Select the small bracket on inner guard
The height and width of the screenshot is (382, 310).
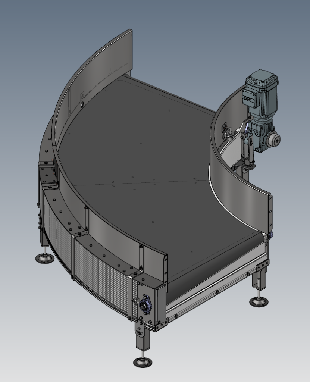pyautogui.click(x=228, y=131)
